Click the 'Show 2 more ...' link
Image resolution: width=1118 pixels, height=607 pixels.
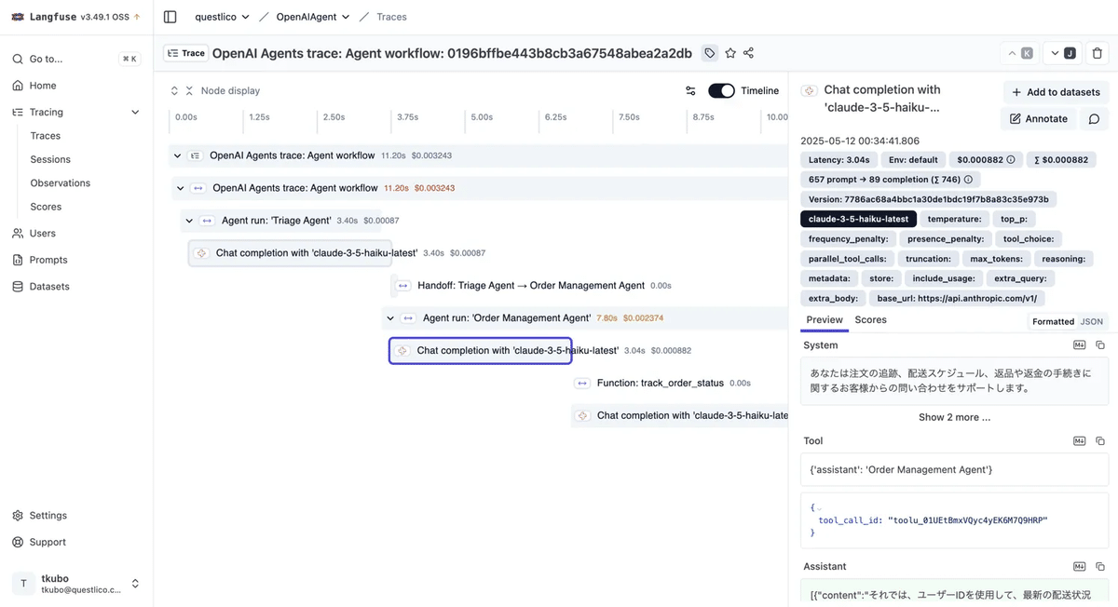[x=954, y=416]
